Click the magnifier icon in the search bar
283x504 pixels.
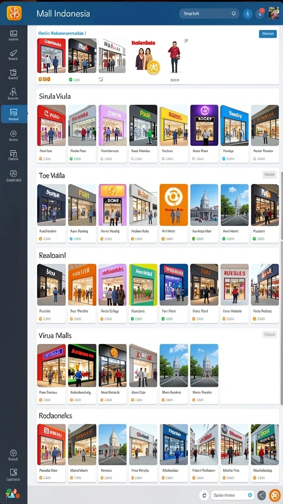[233, 13]
